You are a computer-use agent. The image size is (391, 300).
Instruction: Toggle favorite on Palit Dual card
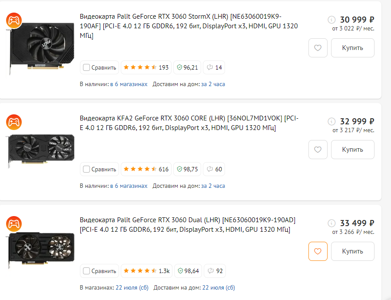tap(318, 251)
